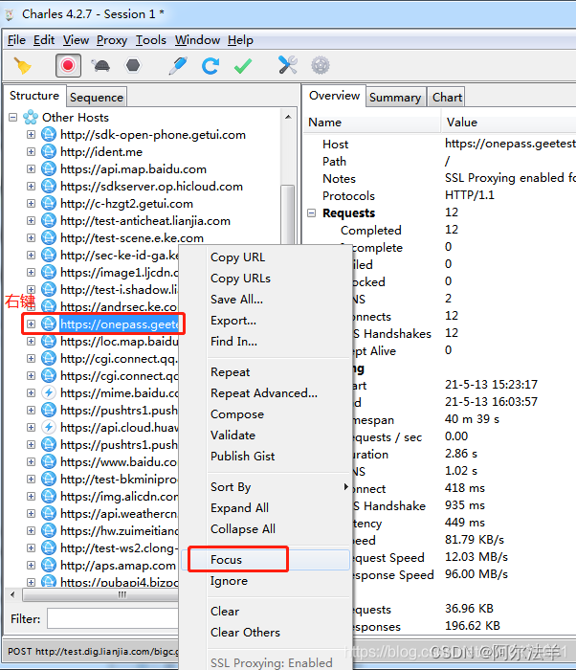
Task: Toggle throttling with the turtle icon
Action: pos(100,65)
